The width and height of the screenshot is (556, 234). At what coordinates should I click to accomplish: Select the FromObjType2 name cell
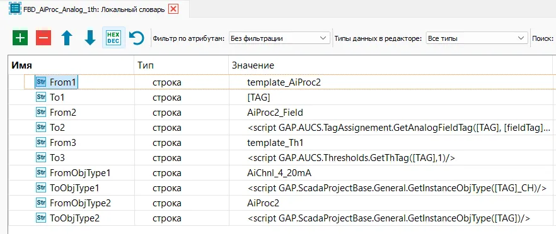81,203
